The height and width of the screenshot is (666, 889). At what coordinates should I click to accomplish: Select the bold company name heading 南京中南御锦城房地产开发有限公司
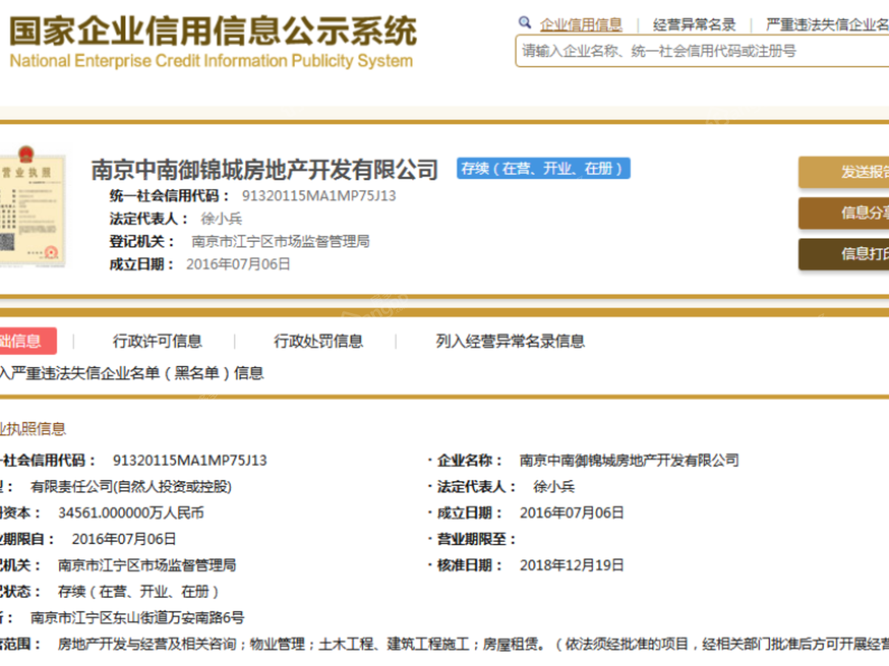click(264, 169)
